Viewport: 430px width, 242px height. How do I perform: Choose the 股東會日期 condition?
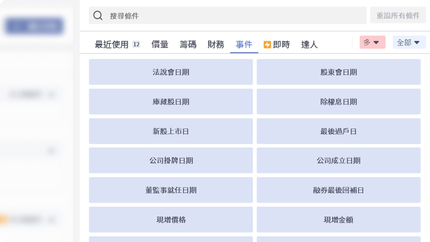(338, 72)
